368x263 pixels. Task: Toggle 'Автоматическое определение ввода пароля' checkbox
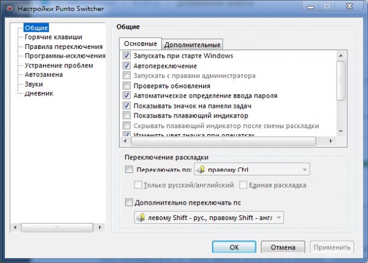pos(127,96)
